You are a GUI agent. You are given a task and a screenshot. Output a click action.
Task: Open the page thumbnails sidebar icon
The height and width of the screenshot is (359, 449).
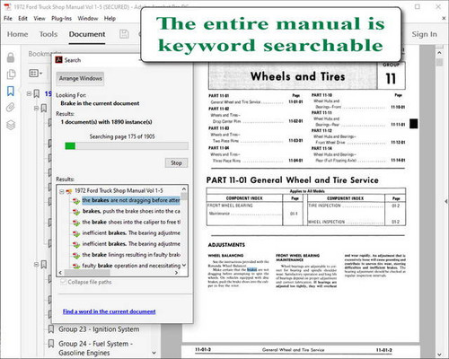(11, 74)
